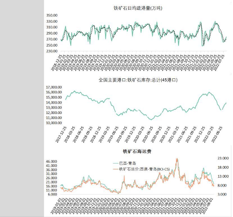The width and height of the screenshot is (233, 217).
Task: Select the 全国主要港口:铁矿石库存 chart title
Action: 138,80
